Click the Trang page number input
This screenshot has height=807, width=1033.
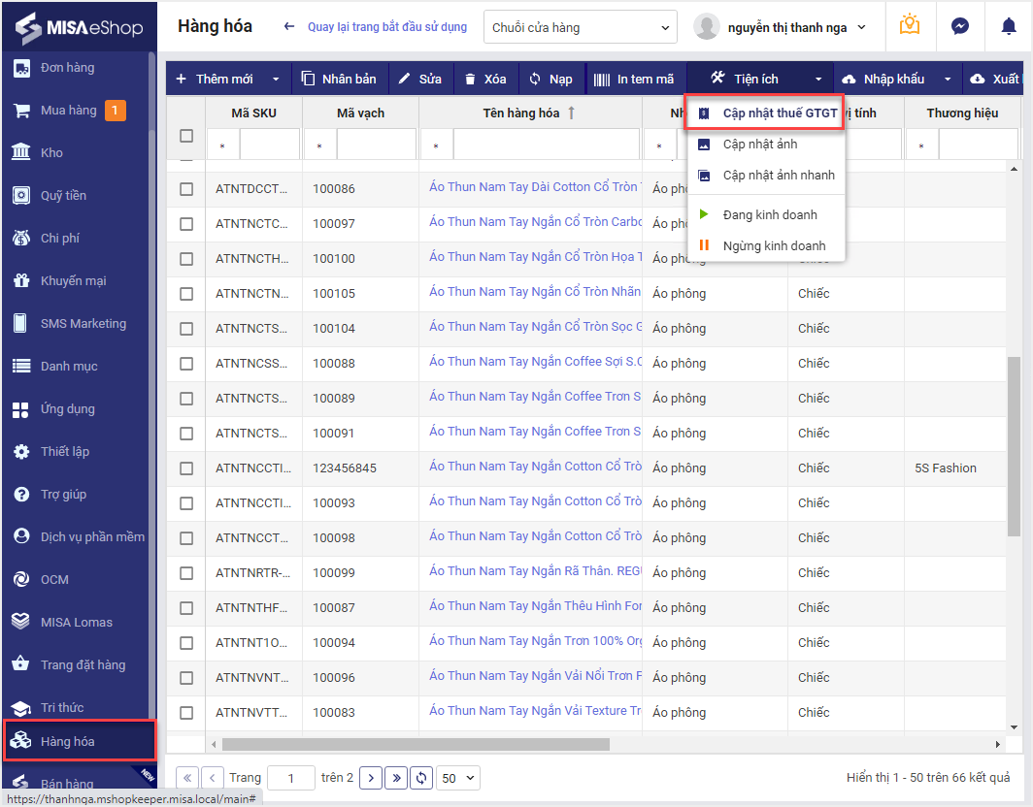click(290, 778)
